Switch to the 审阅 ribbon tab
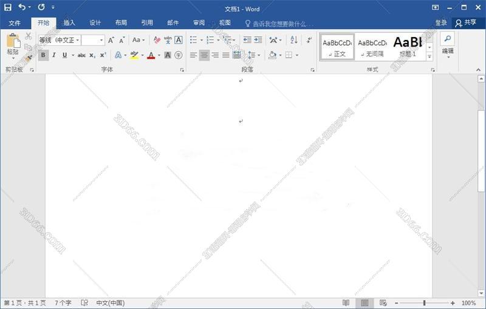The image size is (486, 309). point(199,23)
